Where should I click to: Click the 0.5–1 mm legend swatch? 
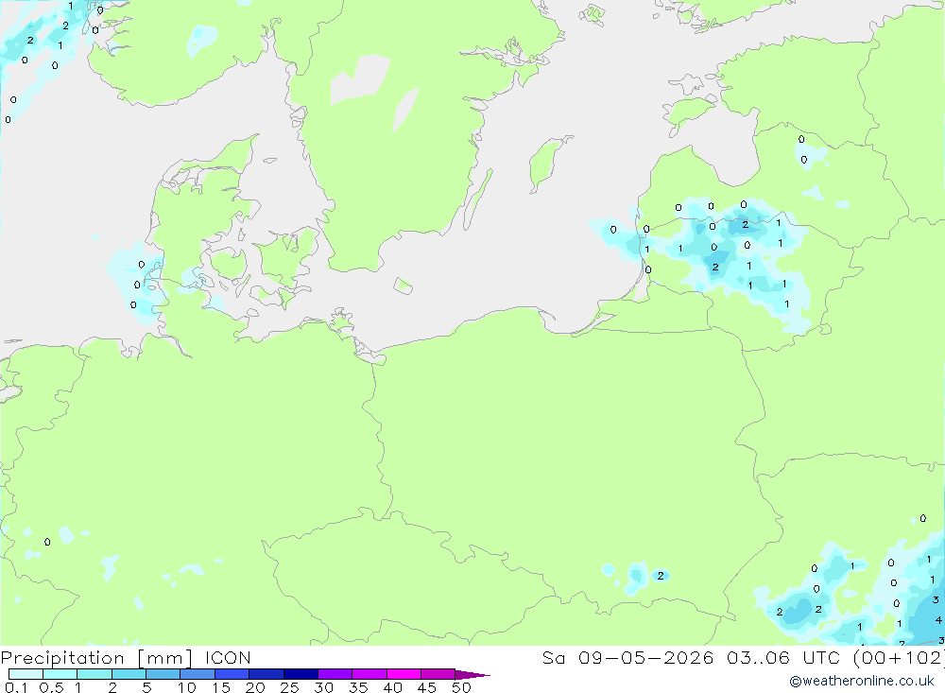click(60, 674)
